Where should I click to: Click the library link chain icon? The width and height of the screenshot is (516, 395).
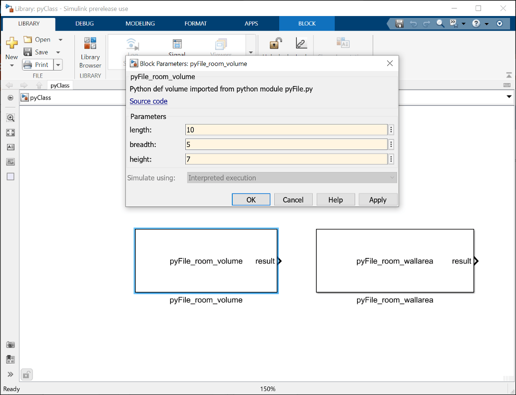(301, 43)
